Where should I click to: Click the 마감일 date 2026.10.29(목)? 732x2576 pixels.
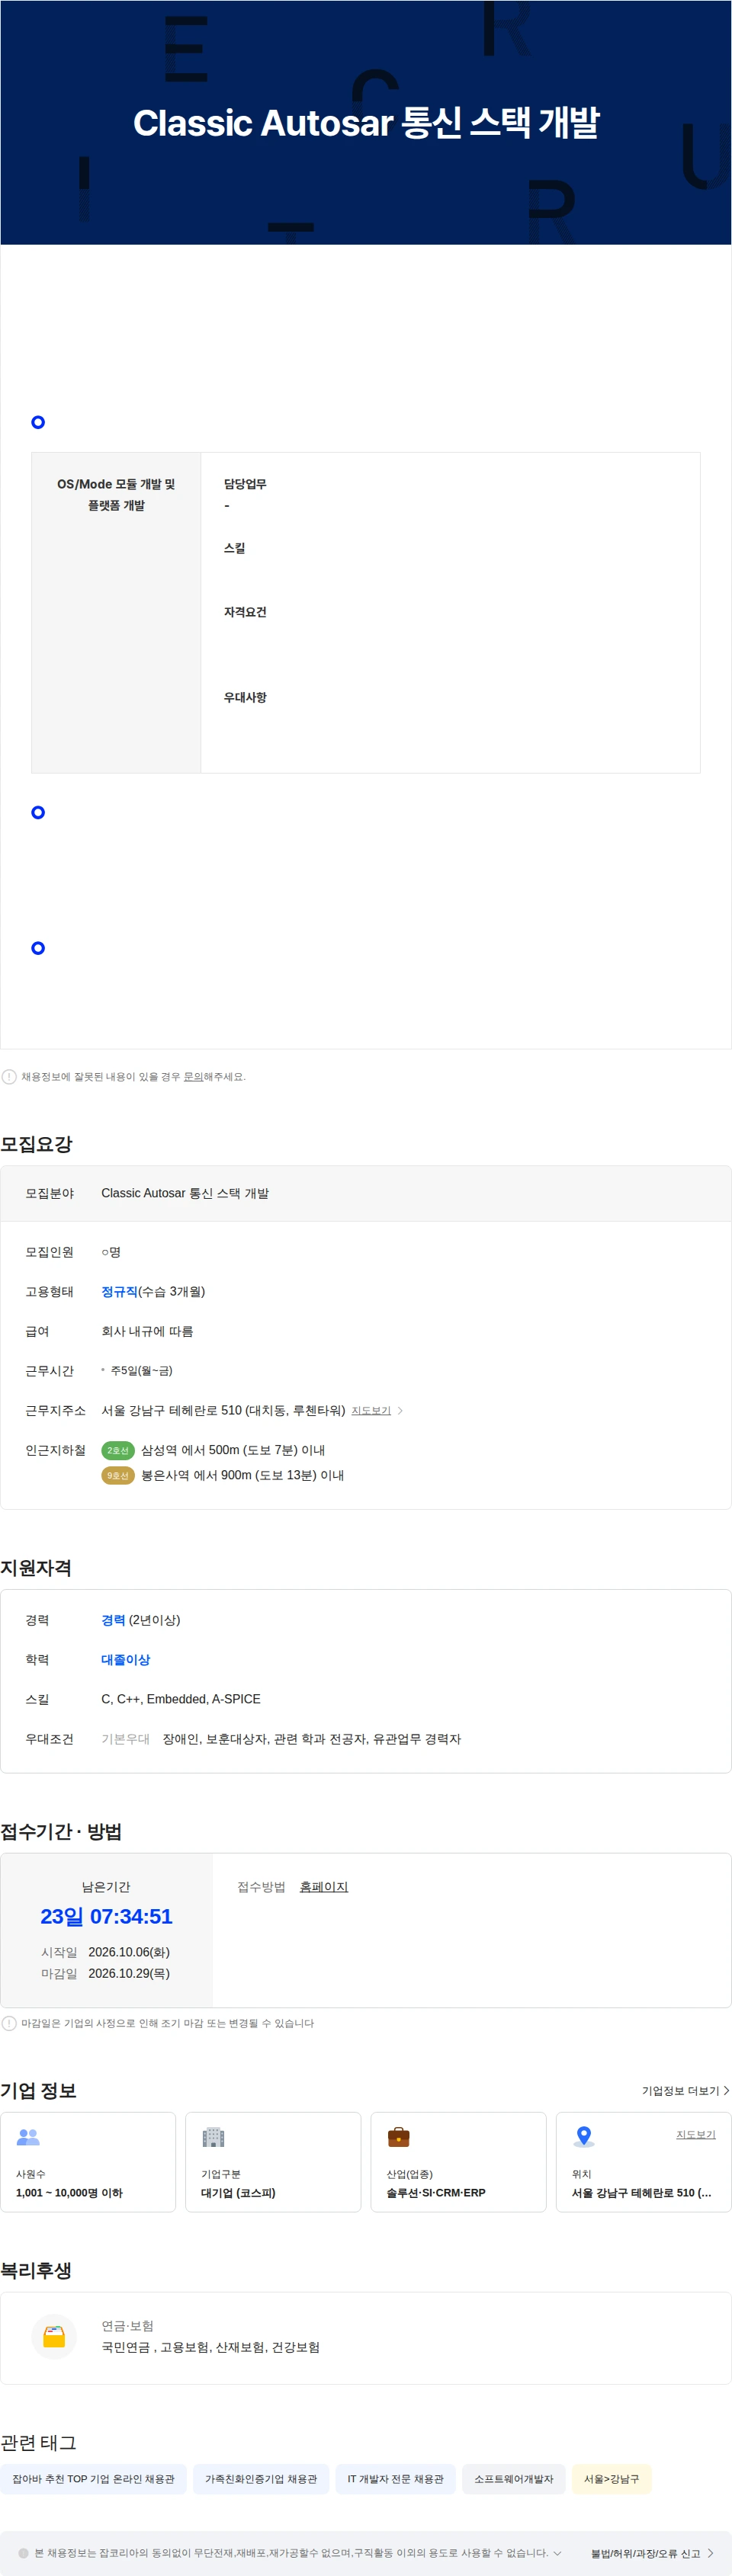tap(129, 1973)
